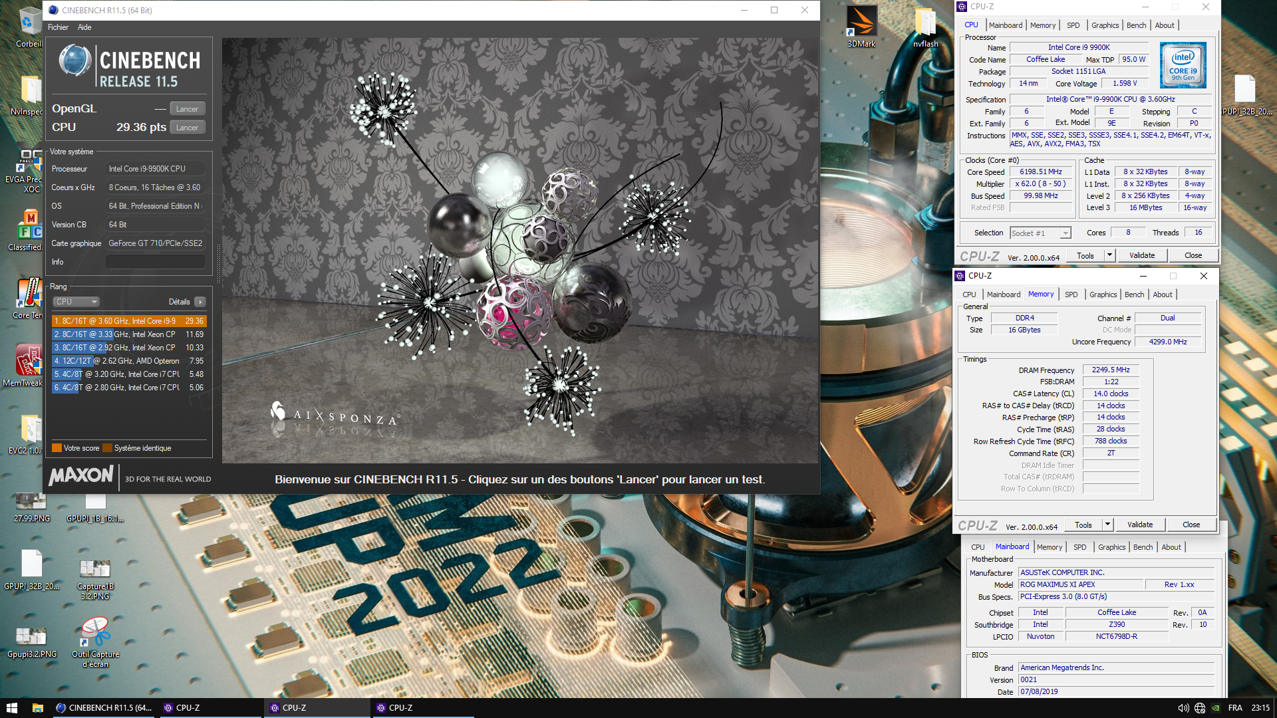Viewport: 1277px width, 718px height.
Task: Launch Outil Capture d'écran shortcut
Action: [x=95, y=642]
